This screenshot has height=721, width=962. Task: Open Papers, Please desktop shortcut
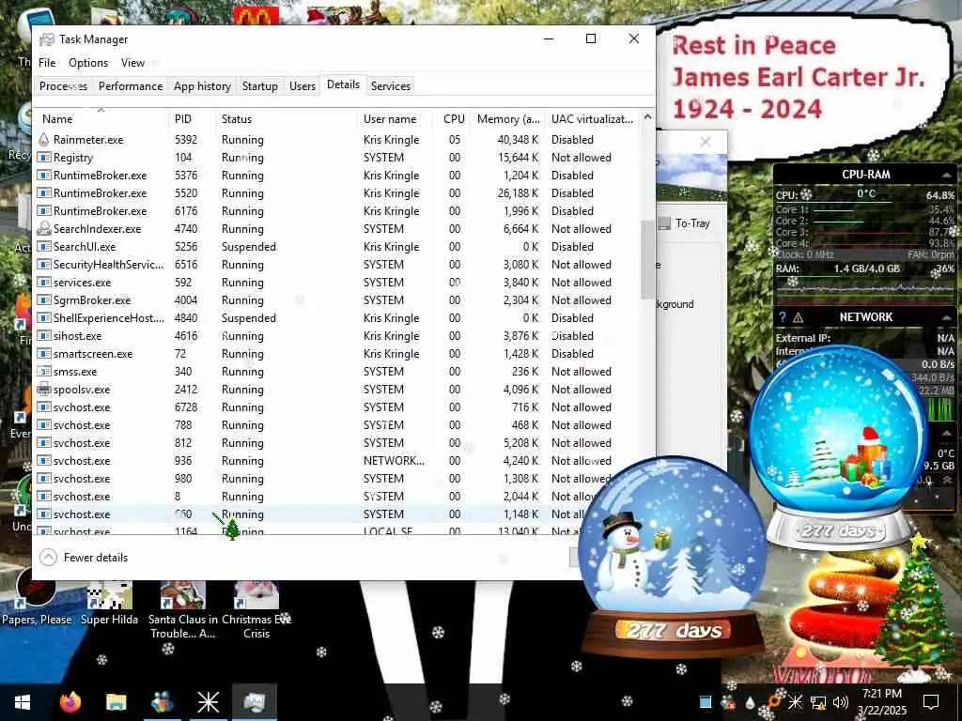[x=37, y=596]
